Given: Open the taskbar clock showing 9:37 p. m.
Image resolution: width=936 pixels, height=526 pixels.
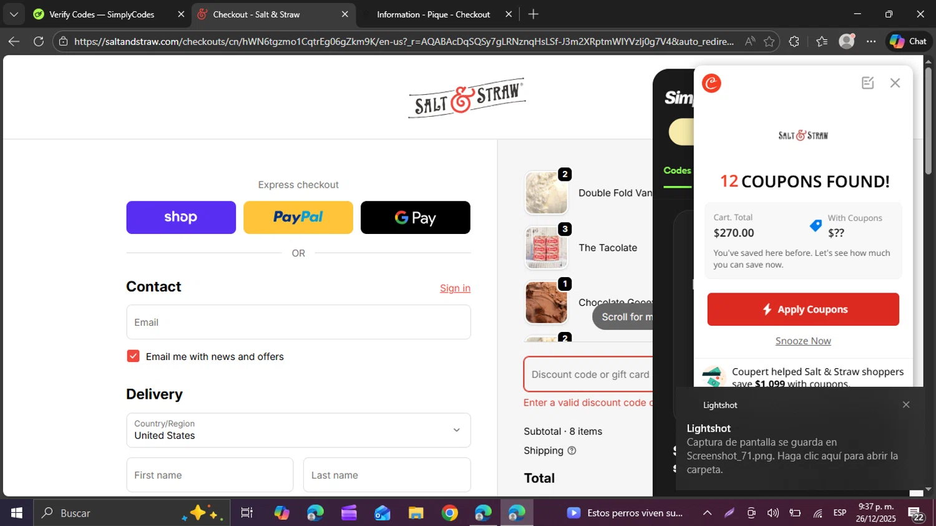Looking at the screenshot, I should click(875, 513).
